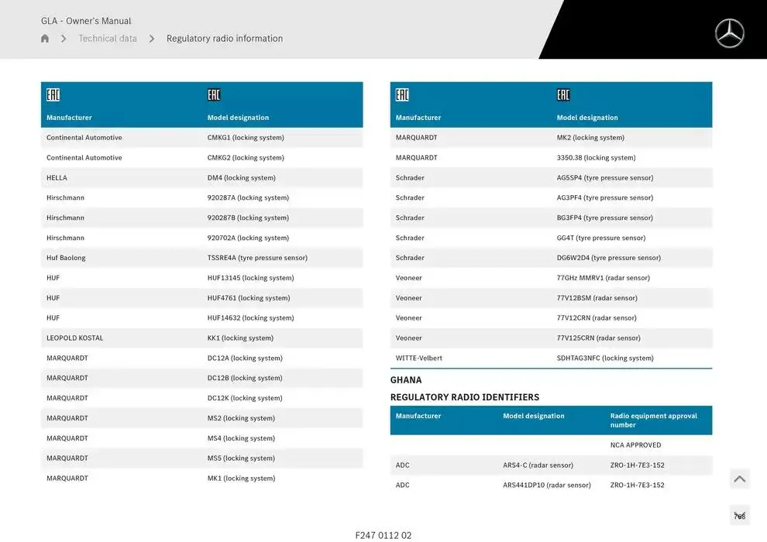
Task: Select the WITTE-Velbert manufacturer row
Action: [x=419, y=358]
